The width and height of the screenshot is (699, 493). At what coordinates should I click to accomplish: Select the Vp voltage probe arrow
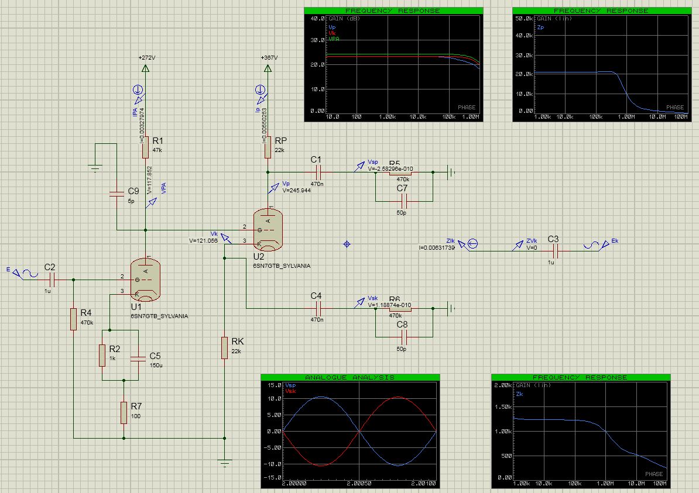(273, 188)
